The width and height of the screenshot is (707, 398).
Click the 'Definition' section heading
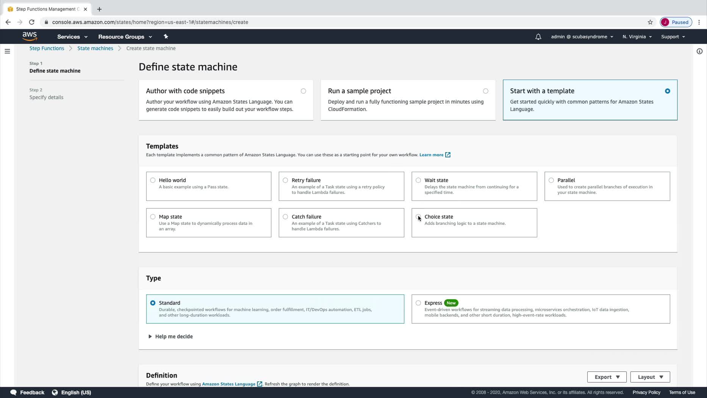point(161,375)
